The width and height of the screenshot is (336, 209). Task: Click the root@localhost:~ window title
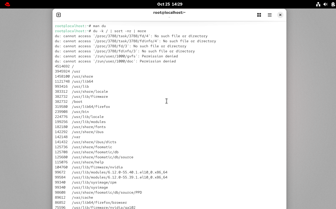169,12
